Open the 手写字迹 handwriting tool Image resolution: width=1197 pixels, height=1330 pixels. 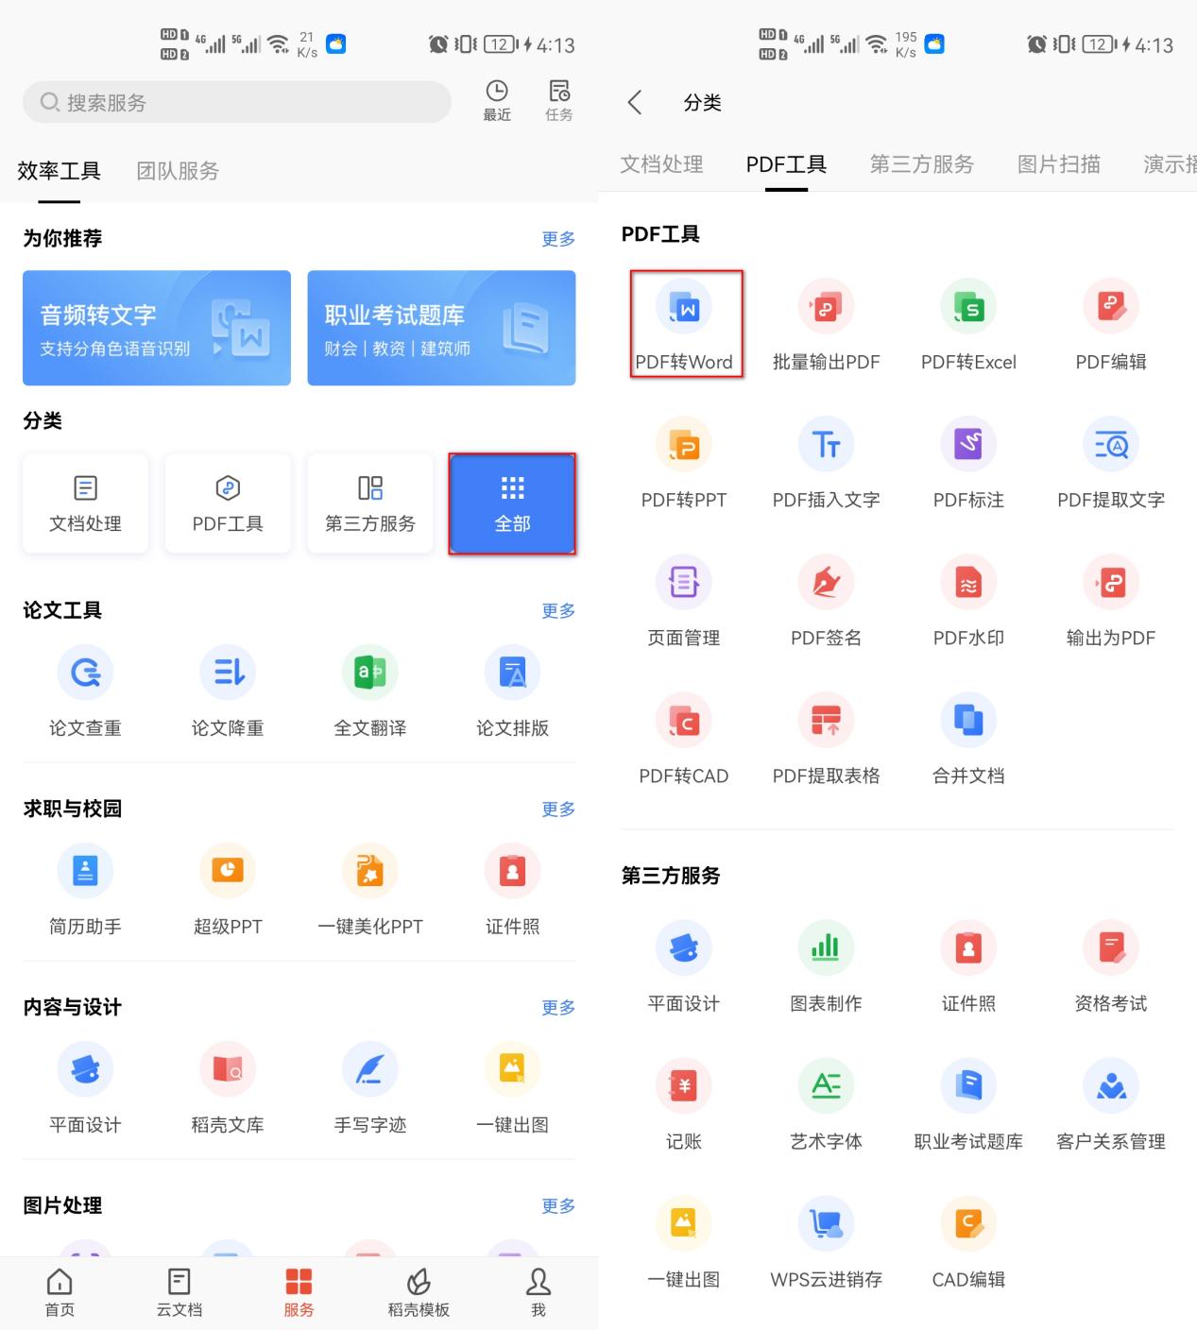pos(370,1086)
